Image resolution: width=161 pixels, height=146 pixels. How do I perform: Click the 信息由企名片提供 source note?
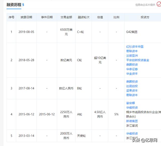pyautogui.click(x=145, y=5)
